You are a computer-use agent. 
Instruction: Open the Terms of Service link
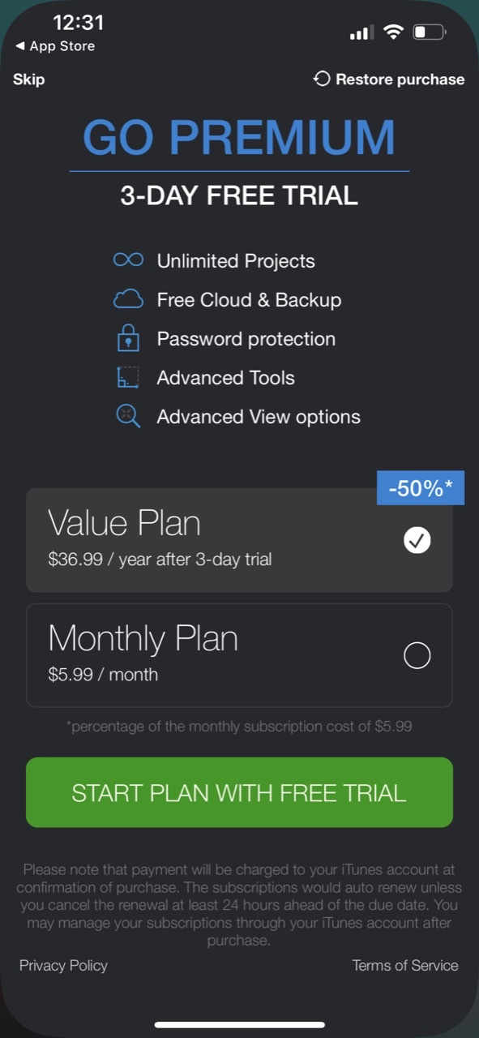click(x=405, y=965)
